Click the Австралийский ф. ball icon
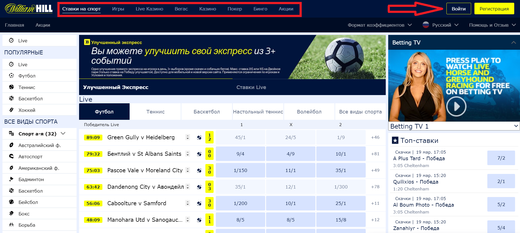 [11, 145]
